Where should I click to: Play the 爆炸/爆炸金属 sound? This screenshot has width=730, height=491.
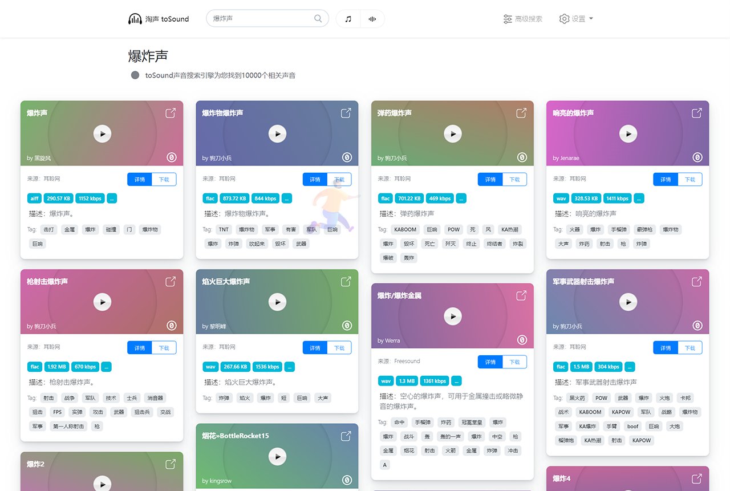(453, 316)
